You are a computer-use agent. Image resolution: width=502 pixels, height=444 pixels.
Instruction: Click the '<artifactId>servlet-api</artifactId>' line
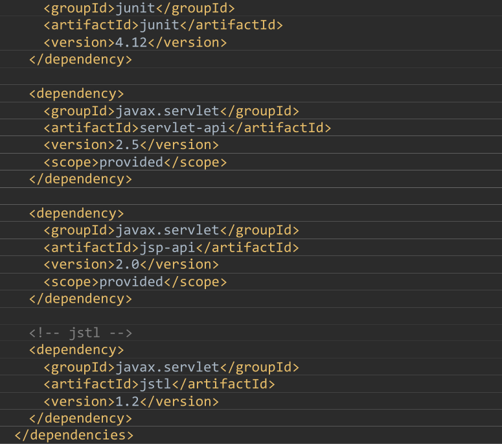click(x=187, y=128)
